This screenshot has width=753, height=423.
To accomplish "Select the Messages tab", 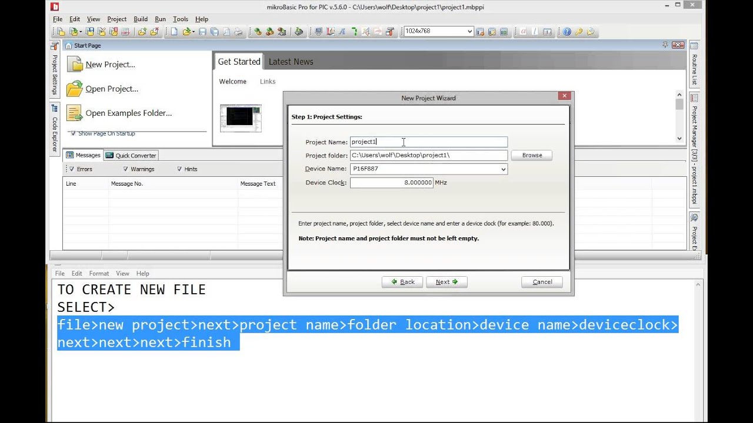I will tap(83, 155).
